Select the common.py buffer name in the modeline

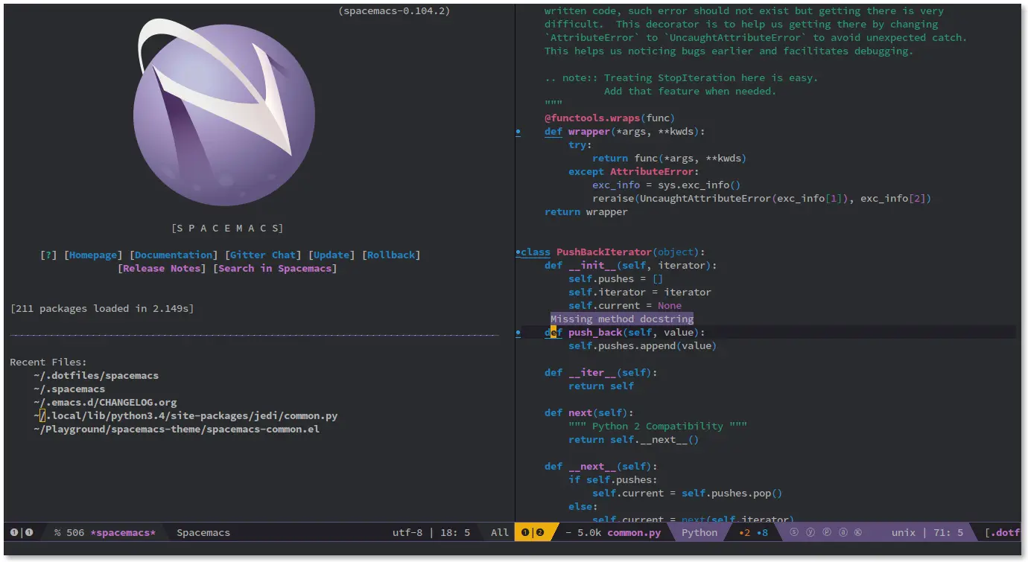[634, 533]
